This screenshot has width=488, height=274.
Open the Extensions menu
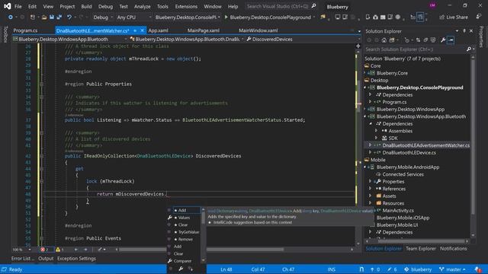point(186,6)
